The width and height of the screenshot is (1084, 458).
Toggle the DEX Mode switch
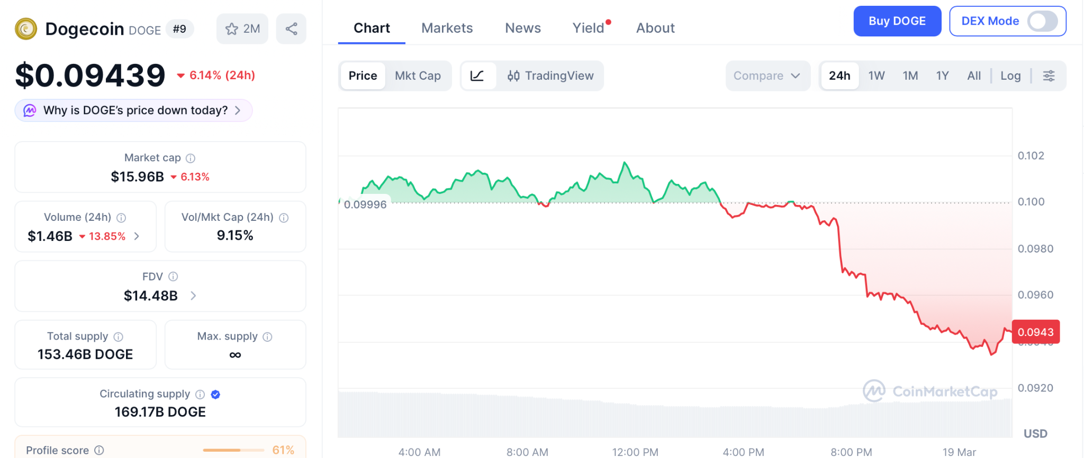(1042, 21)
